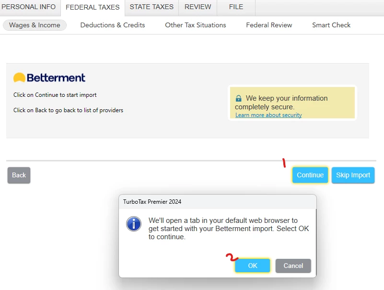Image resolution: width=384 pixels, height=290 pixels.
Task: Open the Learn more about security link
Action: pos(268,115)
